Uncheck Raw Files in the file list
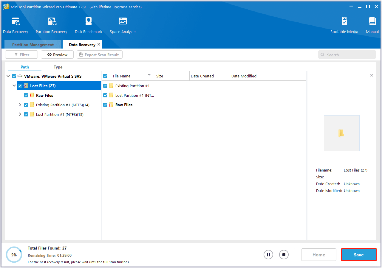Image resolution: width=382 pixels, height=268 pixels. [x=105, y=105]
